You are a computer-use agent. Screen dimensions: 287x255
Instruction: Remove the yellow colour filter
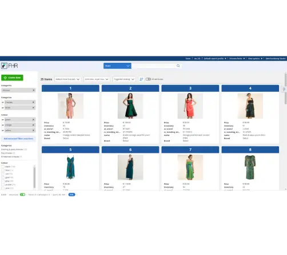pos(33,130)
